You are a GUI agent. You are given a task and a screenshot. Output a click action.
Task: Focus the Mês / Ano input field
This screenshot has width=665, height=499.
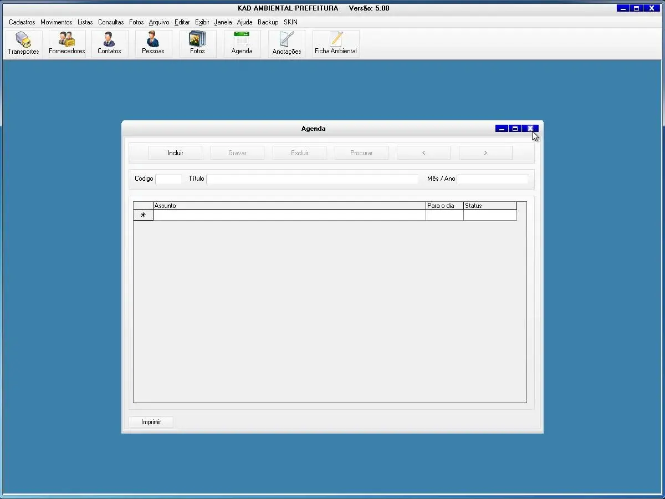pos(493,179)
